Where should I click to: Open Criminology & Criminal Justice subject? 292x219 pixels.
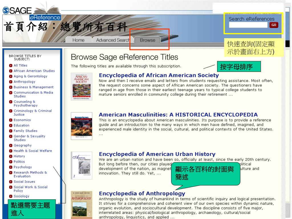point(33,112)
